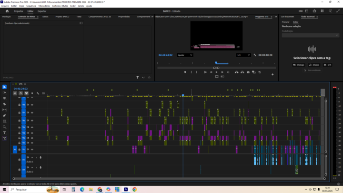Click the Program monitor scrub bar playhead
343x193 pixels.
pyautogui.click(x=215, y=62)
